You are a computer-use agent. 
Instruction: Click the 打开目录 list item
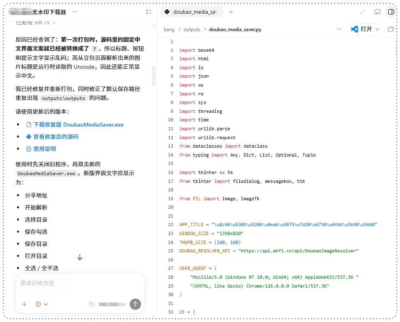click(36, 256)
